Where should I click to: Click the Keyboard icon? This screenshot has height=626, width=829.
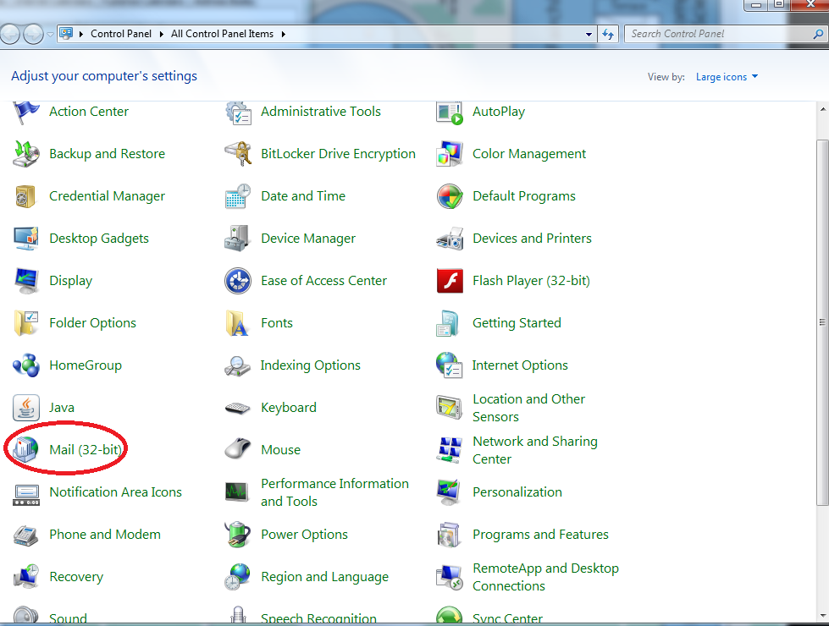(238, 408)
